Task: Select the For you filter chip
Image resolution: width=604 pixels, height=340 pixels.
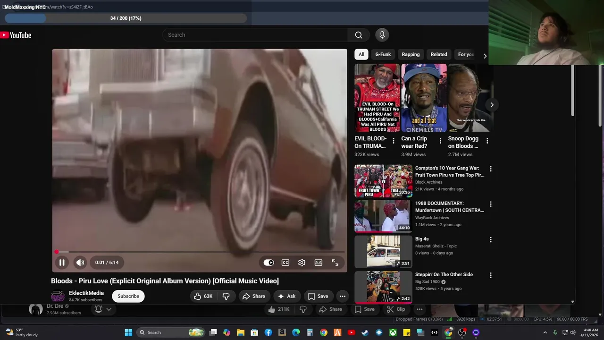Action: point(466,54)
